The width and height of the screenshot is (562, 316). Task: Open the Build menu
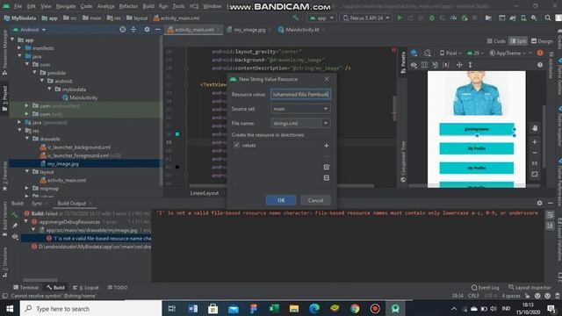coord(148,6)
